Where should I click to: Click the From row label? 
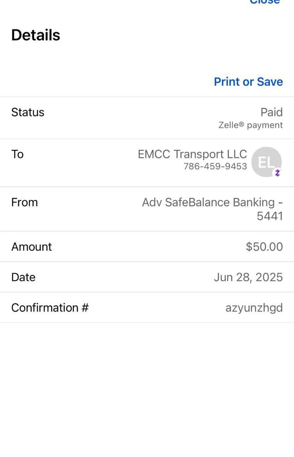click(x=24, y=202)
